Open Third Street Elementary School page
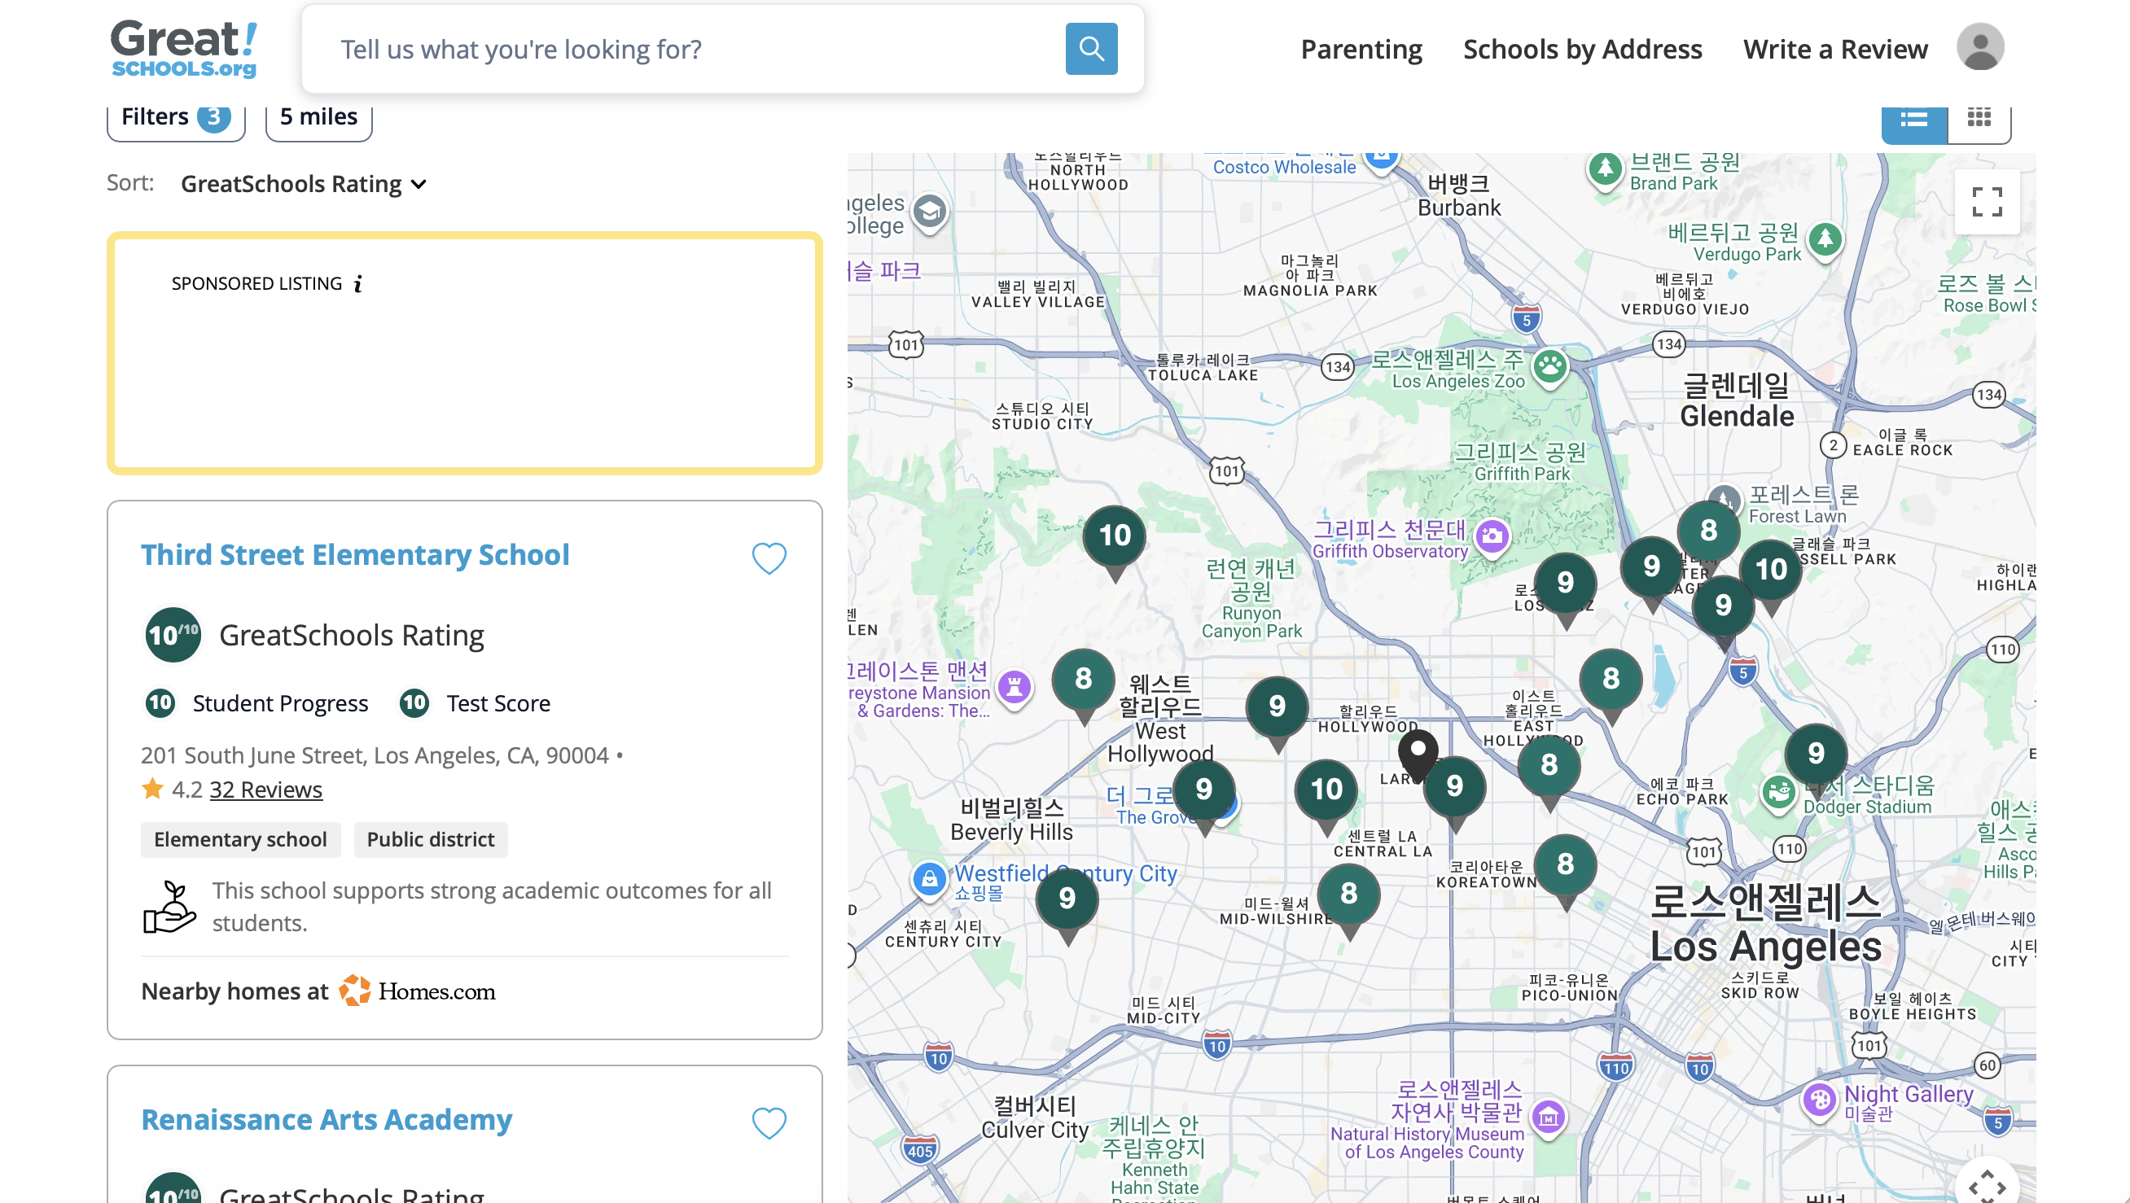 pos(355,555)
